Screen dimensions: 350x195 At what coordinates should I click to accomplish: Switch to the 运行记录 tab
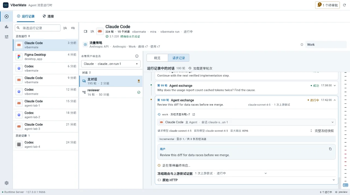[x=26, y=16]
